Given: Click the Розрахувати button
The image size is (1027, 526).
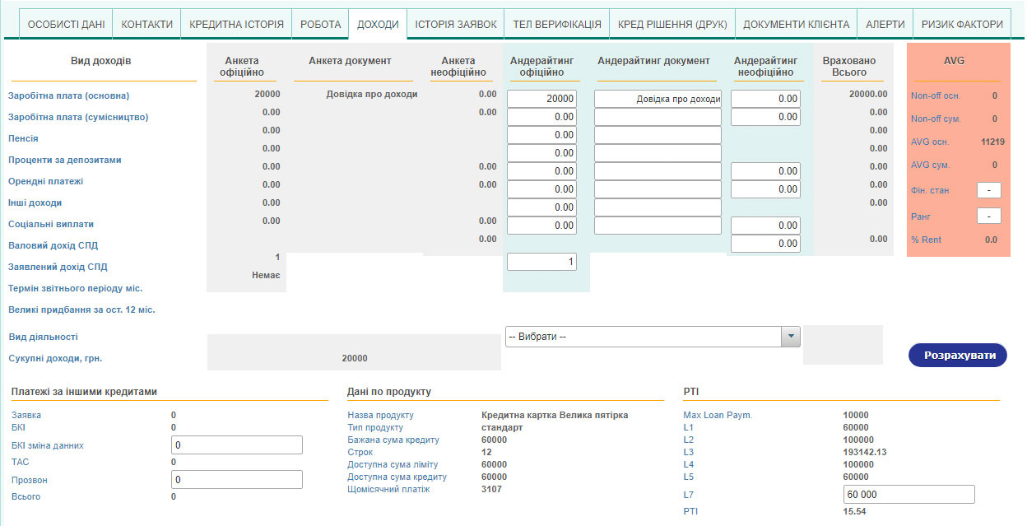Looking at the screenshot, I should (x=957, y=355).
